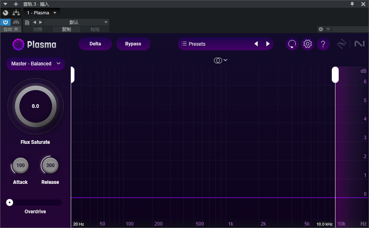
Task: Open the 默认 preset dropdown
Action: point(76,22)
